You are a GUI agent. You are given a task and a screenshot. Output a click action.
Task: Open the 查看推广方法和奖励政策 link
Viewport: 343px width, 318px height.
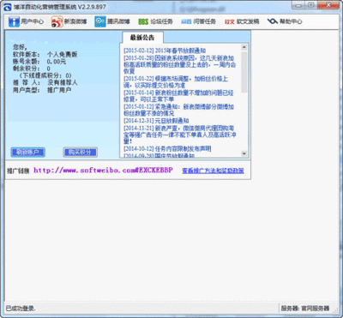point(213,171)
